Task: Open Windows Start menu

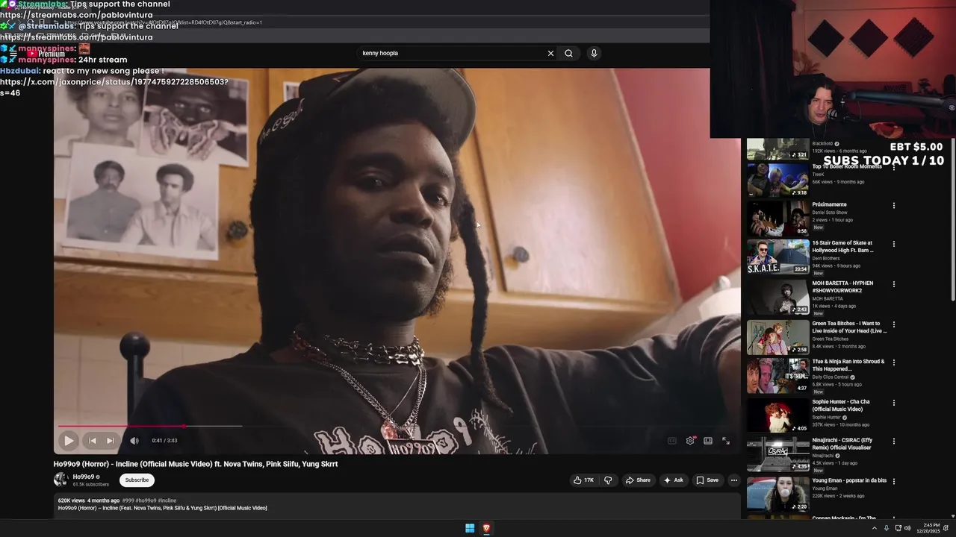Action: coord(470,528)
